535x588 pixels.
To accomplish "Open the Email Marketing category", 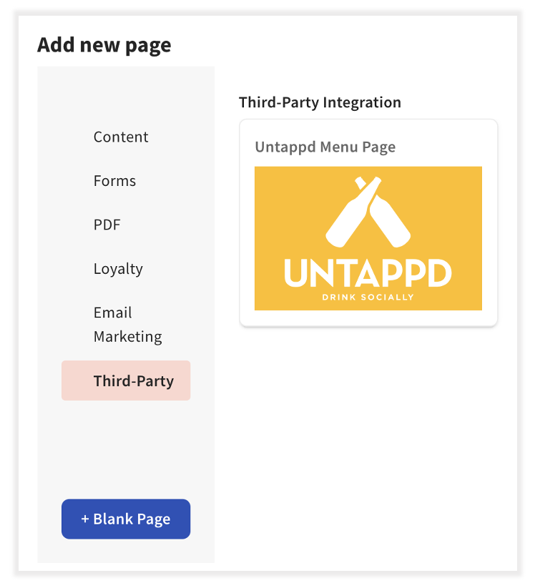I will point(127,324).
